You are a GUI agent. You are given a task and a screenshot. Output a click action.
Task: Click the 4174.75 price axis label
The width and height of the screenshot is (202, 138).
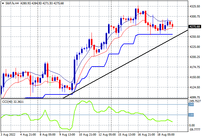coord(195,67)
